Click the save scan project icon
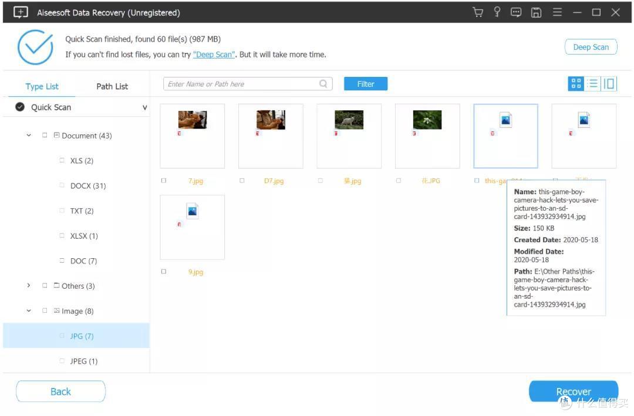634x416 pixels. [x=536, y=12]
